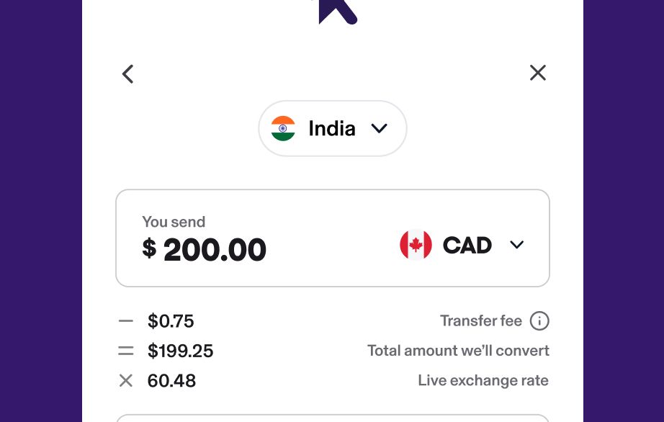Click the Indian flag icon
Screen dimensions: 664x422
(283, 128)
